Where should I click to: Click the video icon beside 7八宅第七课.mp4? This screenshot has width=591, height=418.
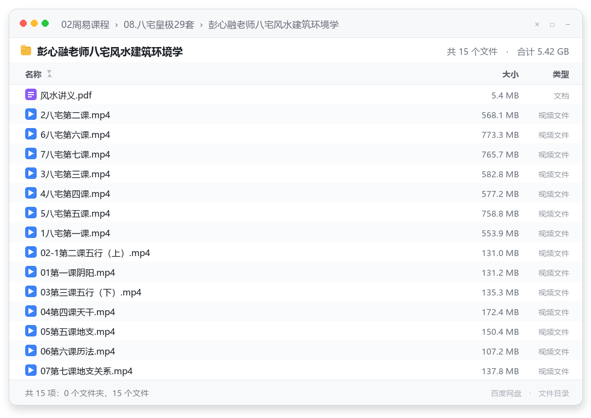[31, 154]
